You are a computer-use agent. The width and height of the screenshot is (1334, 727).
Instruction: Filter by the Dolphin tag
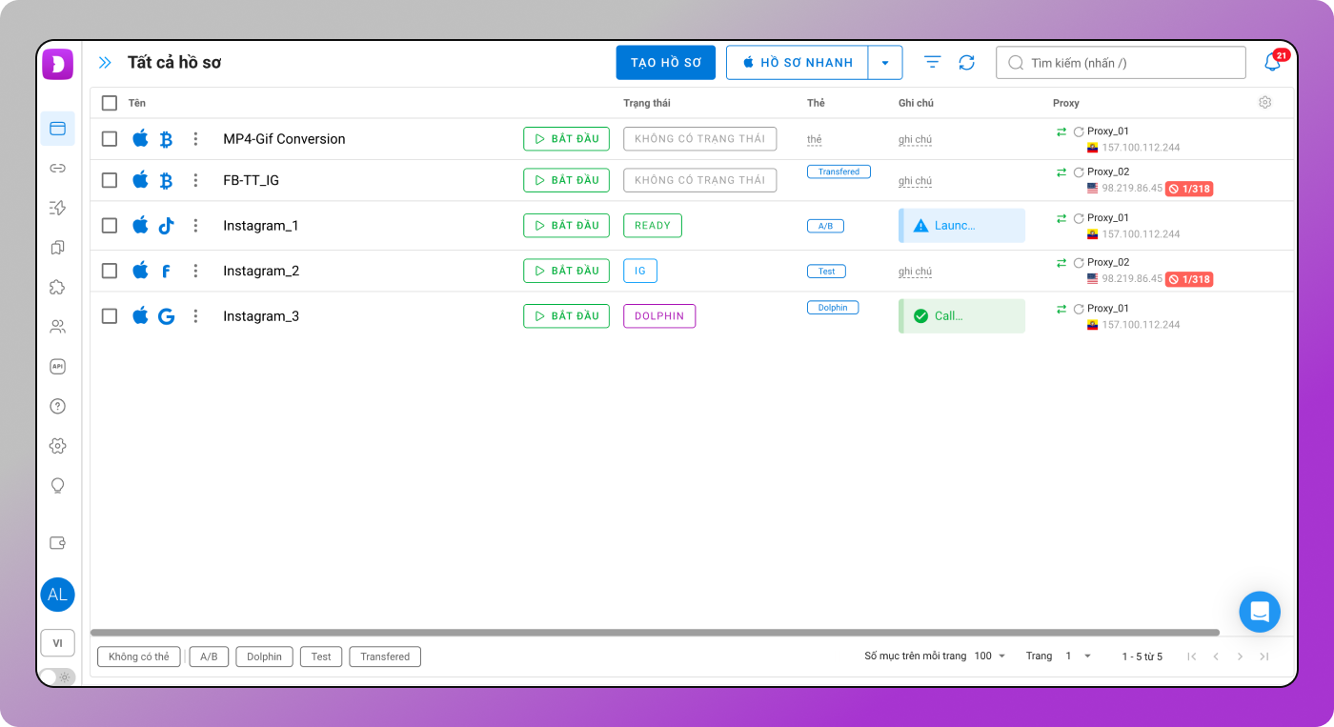[x=264, y=656]
